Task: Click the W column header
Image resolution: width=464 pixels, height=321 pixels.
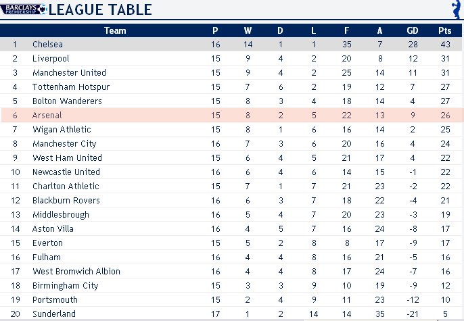Action: [x=248, y=30]
